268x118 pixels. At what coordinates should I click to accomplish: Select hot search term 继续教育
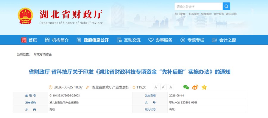tap(206, 14)
